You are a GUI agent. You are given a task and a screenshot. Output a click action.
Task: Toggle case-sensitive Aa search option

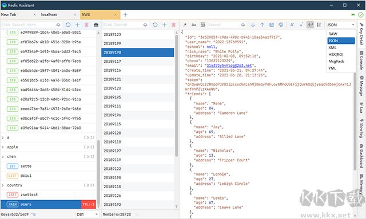click(194, 25)
